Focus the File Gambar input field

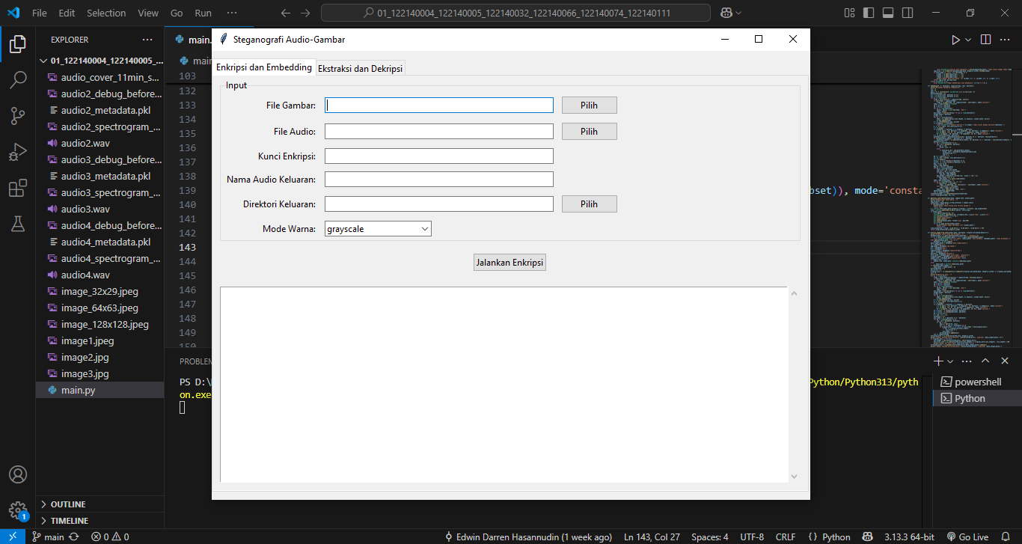(x=439, y=106)
